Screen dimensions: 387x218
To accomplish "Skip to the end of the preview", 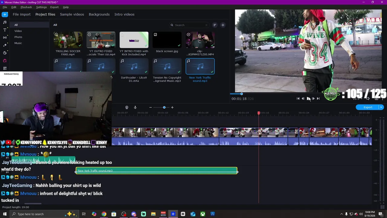I will (x=318, y=99).
